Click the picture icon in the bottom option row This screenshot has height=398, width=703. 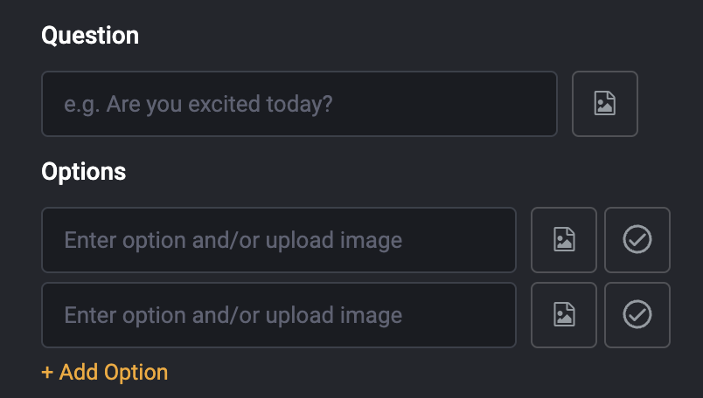[564, 315]
